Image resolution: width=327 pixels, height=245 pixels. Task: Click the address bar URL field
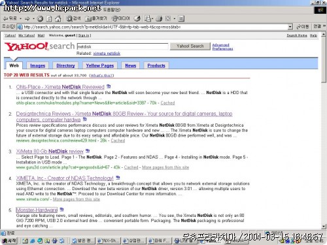(x=152, y=27)
